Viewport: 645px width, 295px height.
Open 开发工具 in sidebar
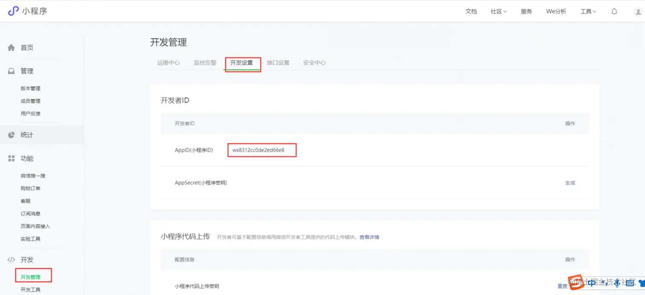coord(30,290)
